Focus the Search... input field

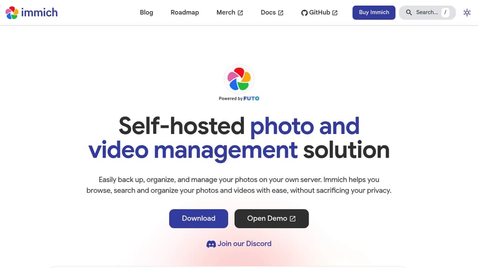pyautogui.click(x=427, y=13)
